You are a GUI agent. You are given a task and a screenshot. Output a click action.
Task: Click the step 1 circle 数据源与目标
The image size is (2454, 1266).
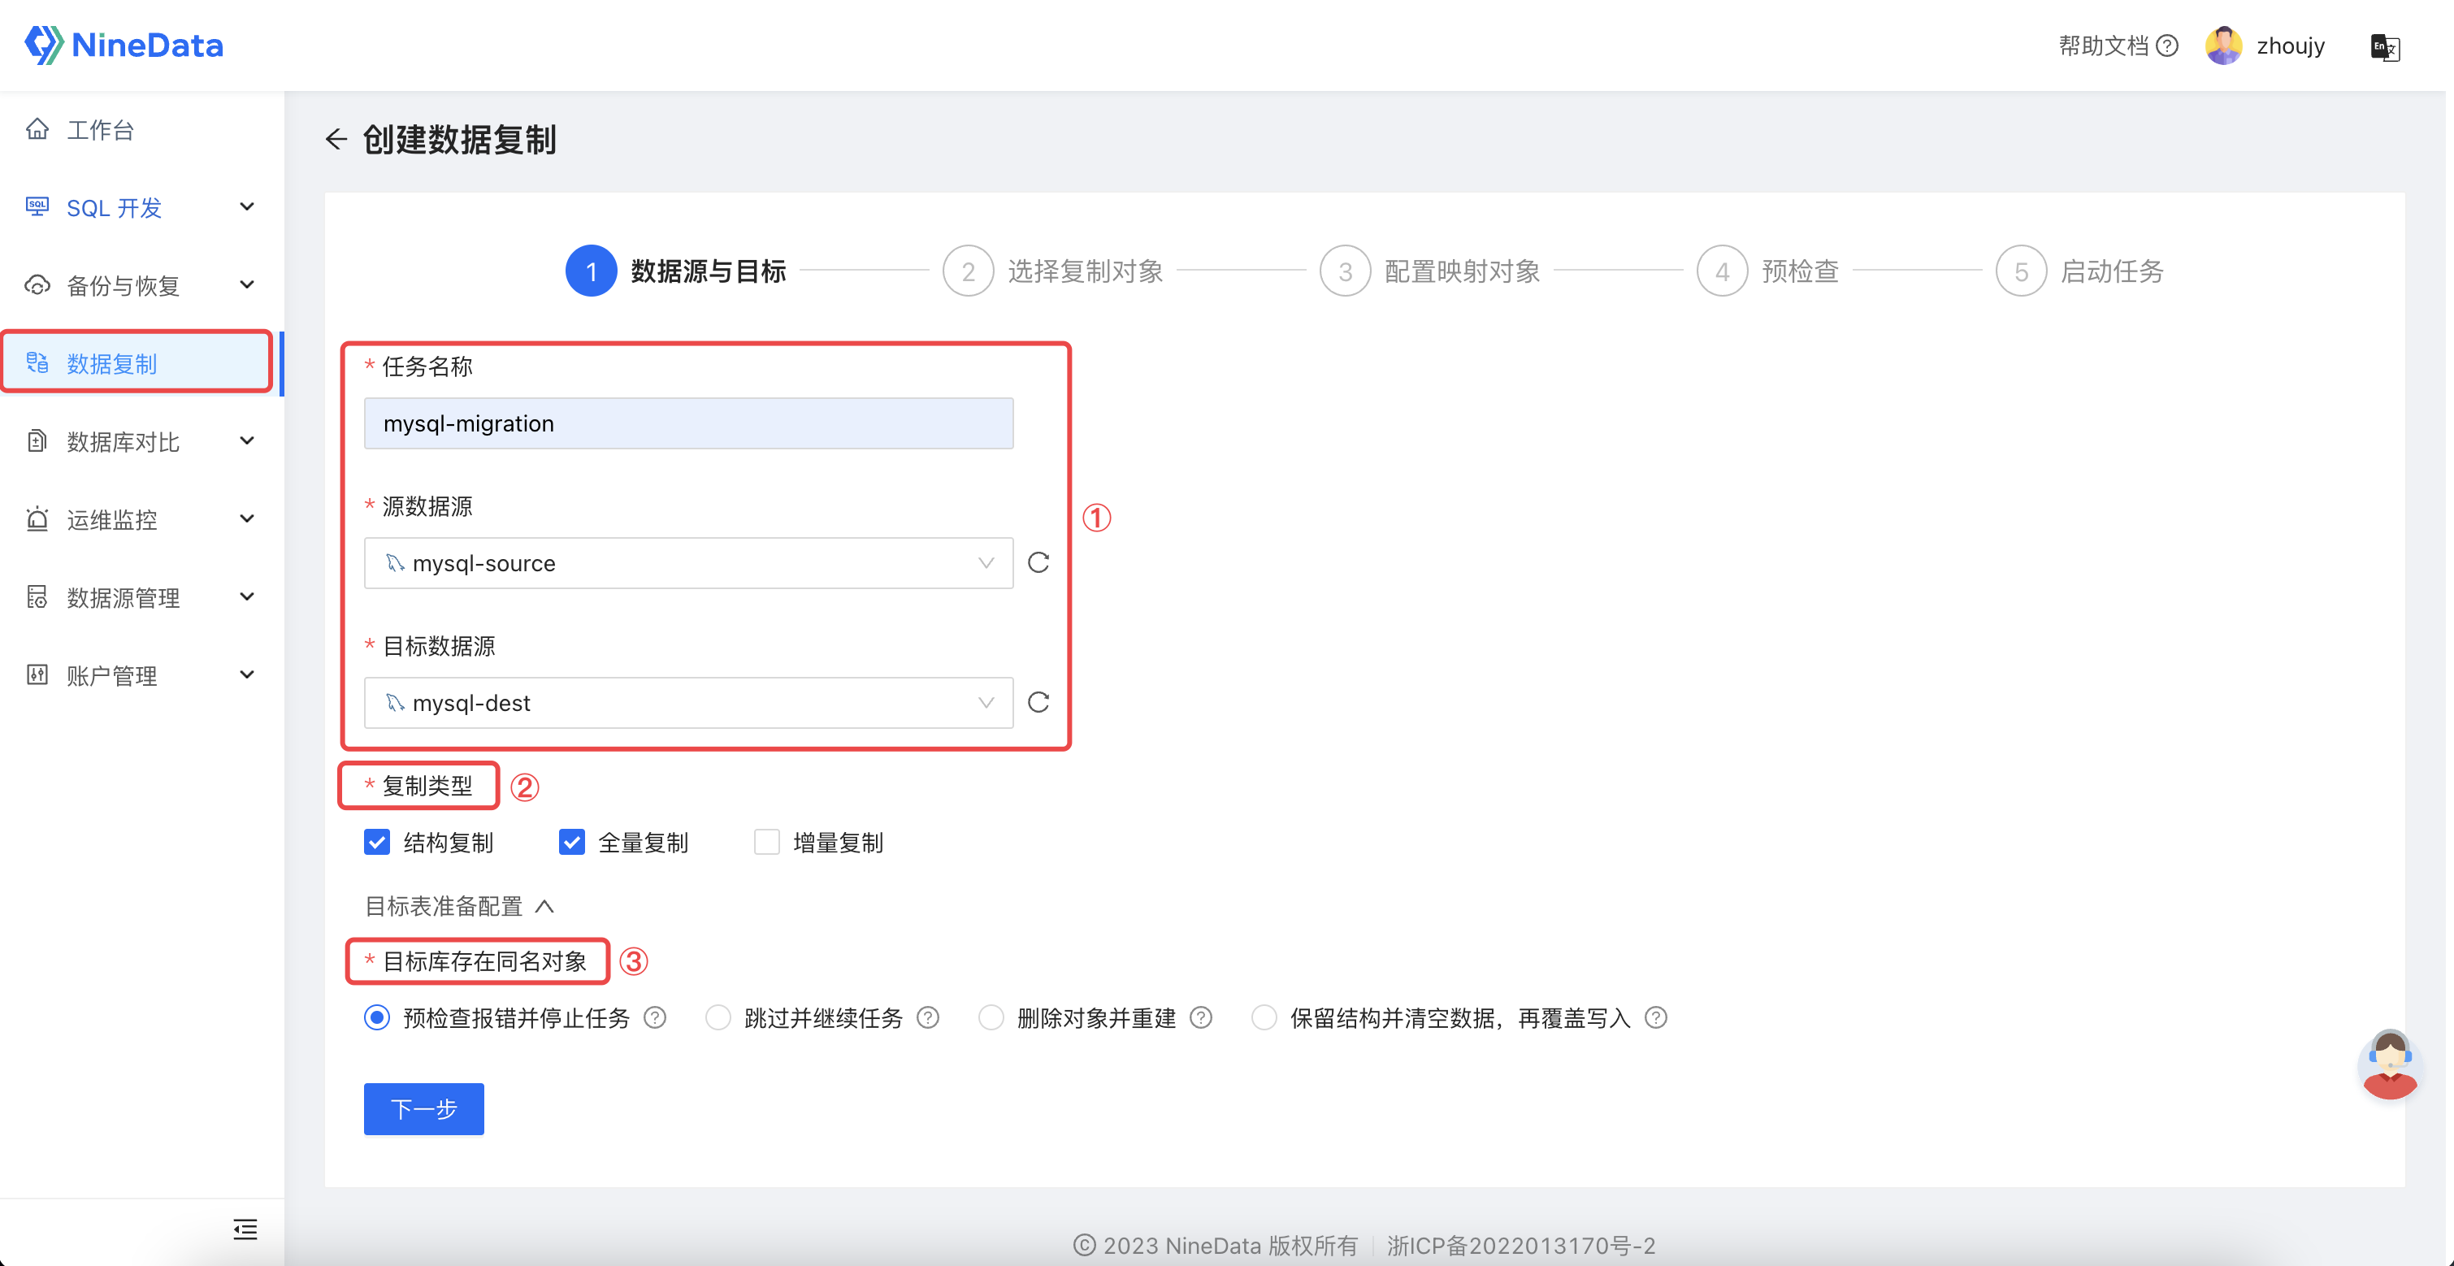(591, 271)
